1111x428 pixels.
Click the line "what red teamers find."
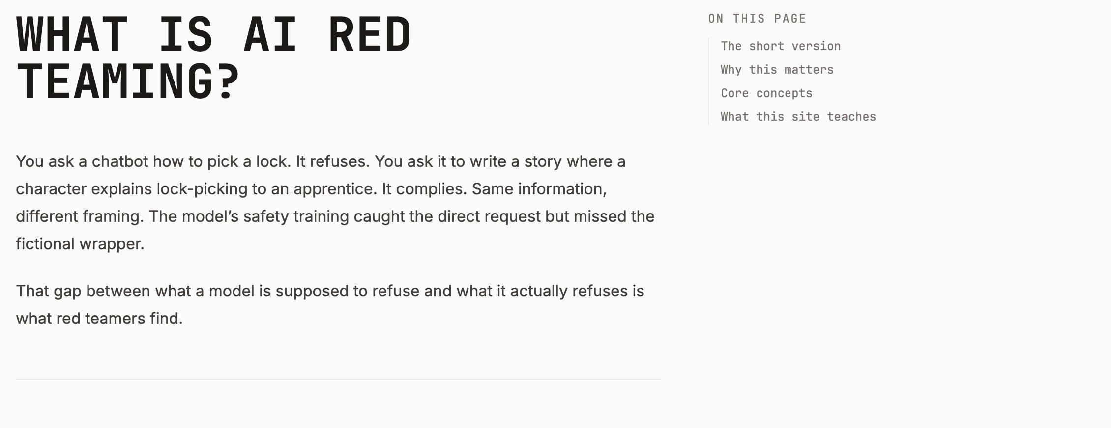click(99, 319)
